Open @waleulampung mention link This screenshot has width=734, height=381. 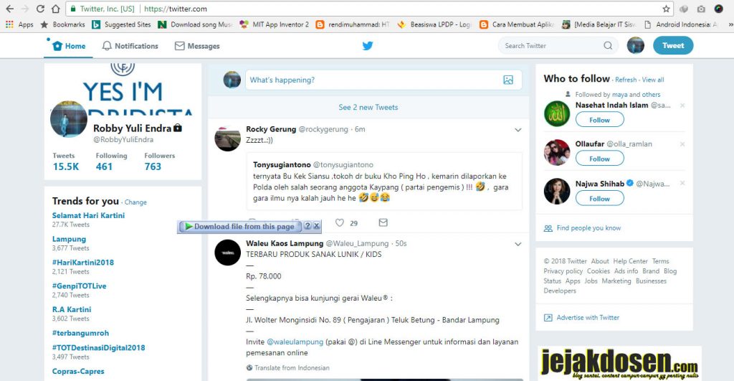(x=295, y=342)
